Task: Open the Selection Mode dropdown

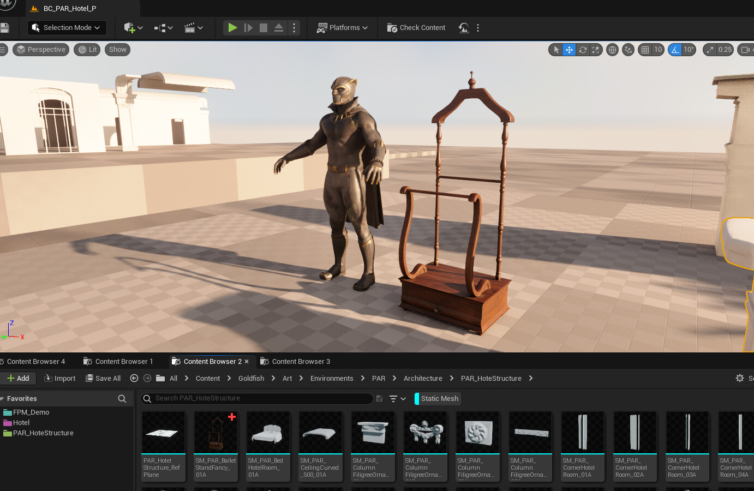Action: [67, 28]
